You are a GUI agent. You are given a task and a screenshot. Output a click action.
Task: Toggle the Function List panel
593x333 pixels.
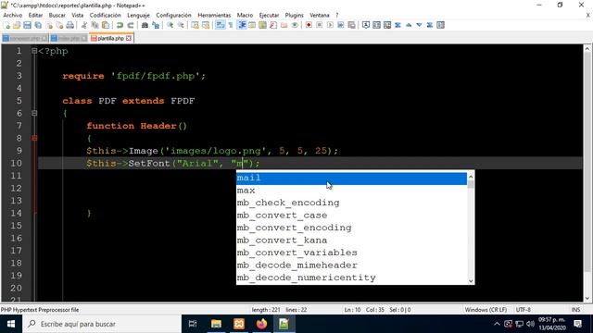pos(273,25)
